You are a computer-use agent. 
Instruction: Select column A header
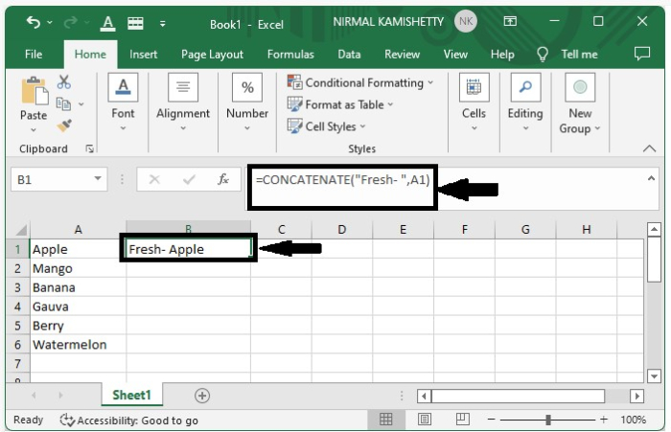[78, 230]
